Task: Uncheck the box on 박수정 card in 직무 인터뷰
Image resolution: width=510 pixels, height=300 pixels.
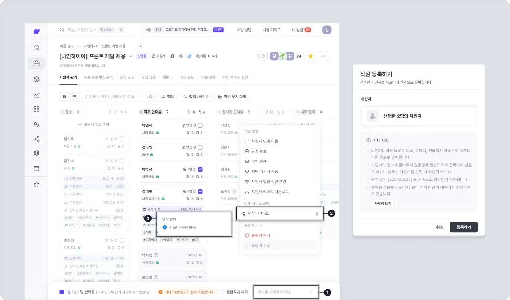Action: tap(200, 169)
